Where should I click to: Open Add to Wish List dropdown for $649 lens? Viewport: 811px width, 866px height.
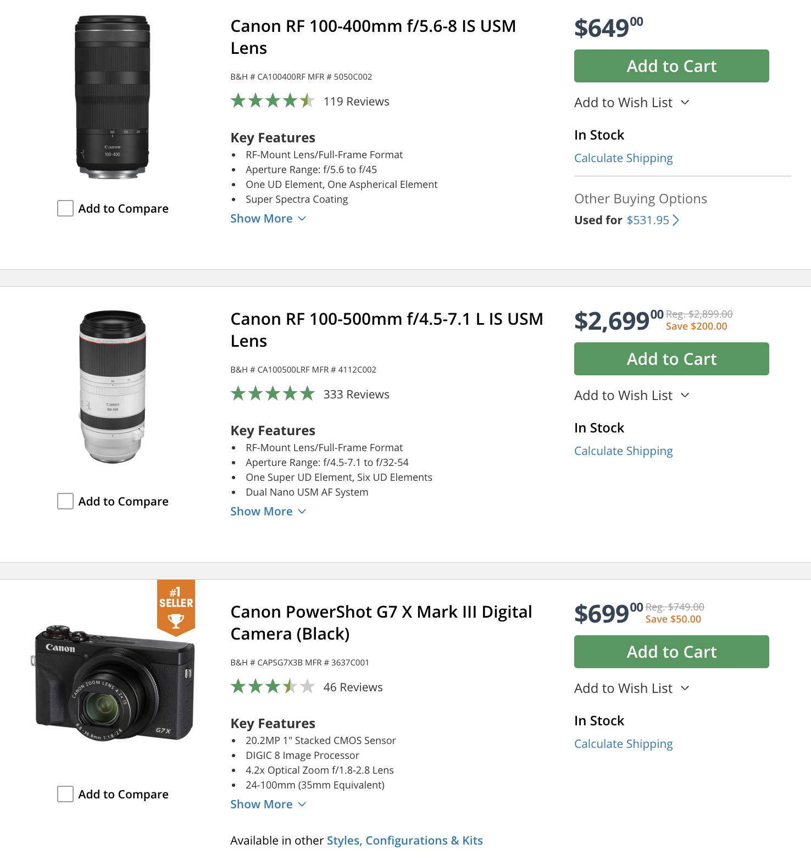coord(631,103)
